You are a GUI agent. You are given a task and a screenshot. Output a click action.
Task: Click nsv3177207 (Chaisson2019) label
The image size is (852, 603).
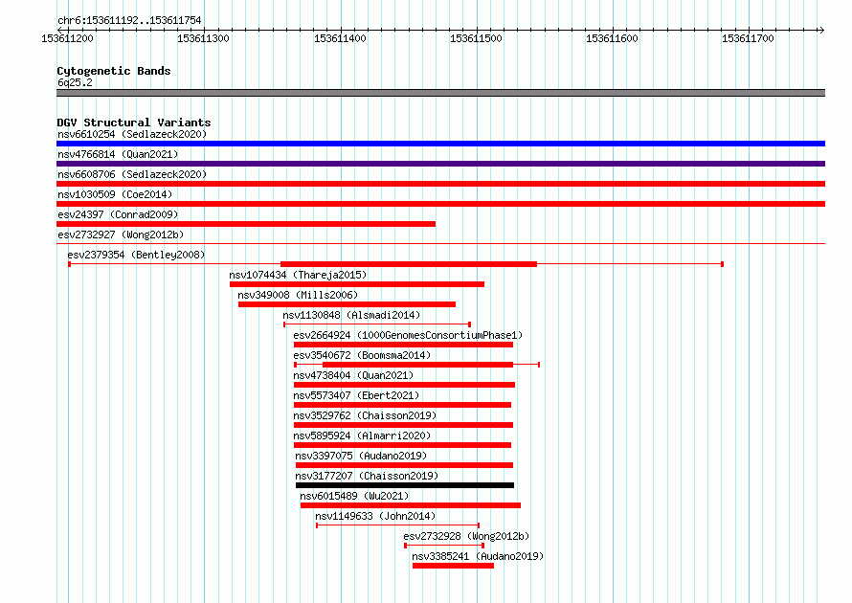tap(367, 476)
